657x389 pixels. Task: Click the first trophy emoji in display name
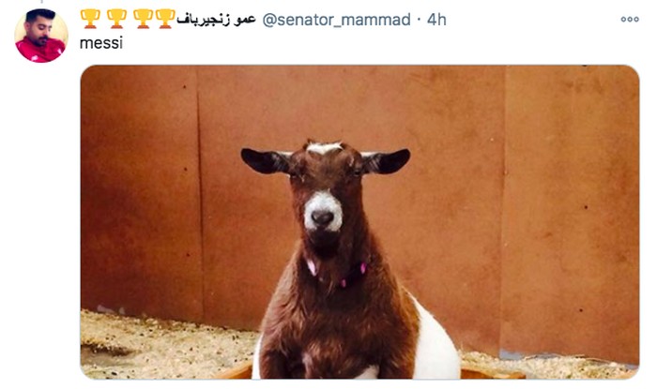click(90, 19)
